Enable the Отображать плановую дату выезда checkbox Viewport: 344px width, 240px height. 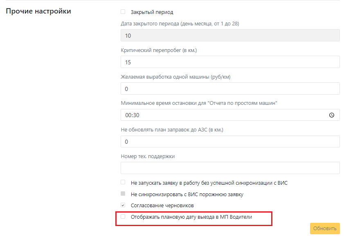pyautogui.click(x=123, y=217)
